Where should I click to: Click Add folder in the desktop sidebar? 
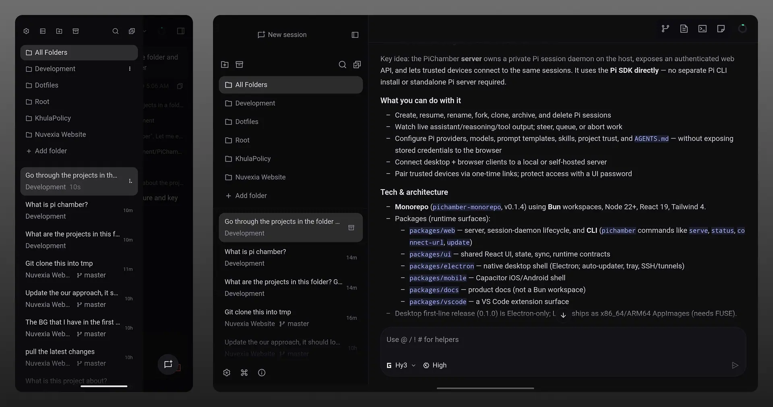pos(246,196)
